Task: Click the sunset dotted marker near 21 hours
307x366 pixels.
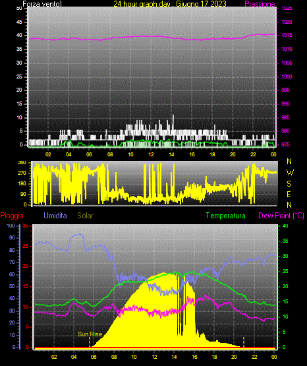Action: coord(244,342)
